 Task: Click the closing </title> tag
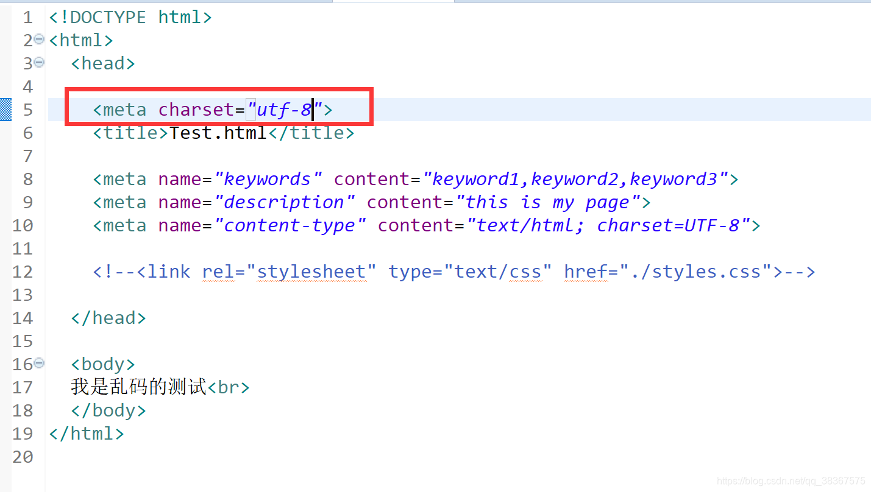[311, 133]
